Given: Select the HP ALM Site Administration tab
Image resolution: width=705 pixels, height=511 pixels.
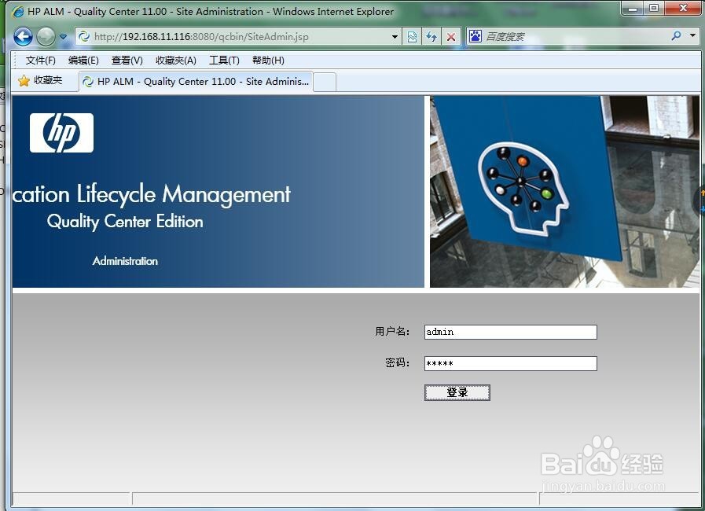Looking at the screenshot, I should point(196,82).
